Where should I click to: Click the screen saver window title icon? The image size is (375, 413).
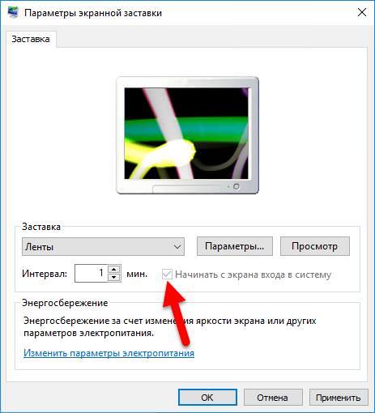pos(12,12)
